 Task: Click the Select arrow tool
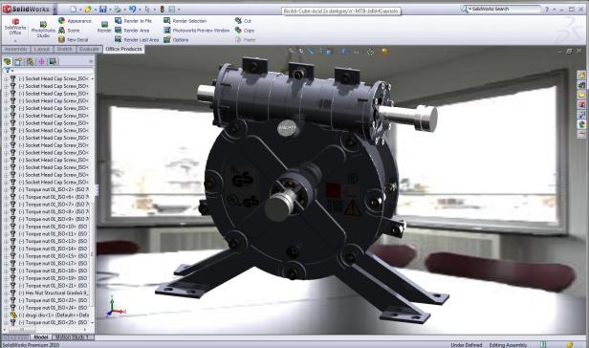pyautogui.click(x=147, y=9)
